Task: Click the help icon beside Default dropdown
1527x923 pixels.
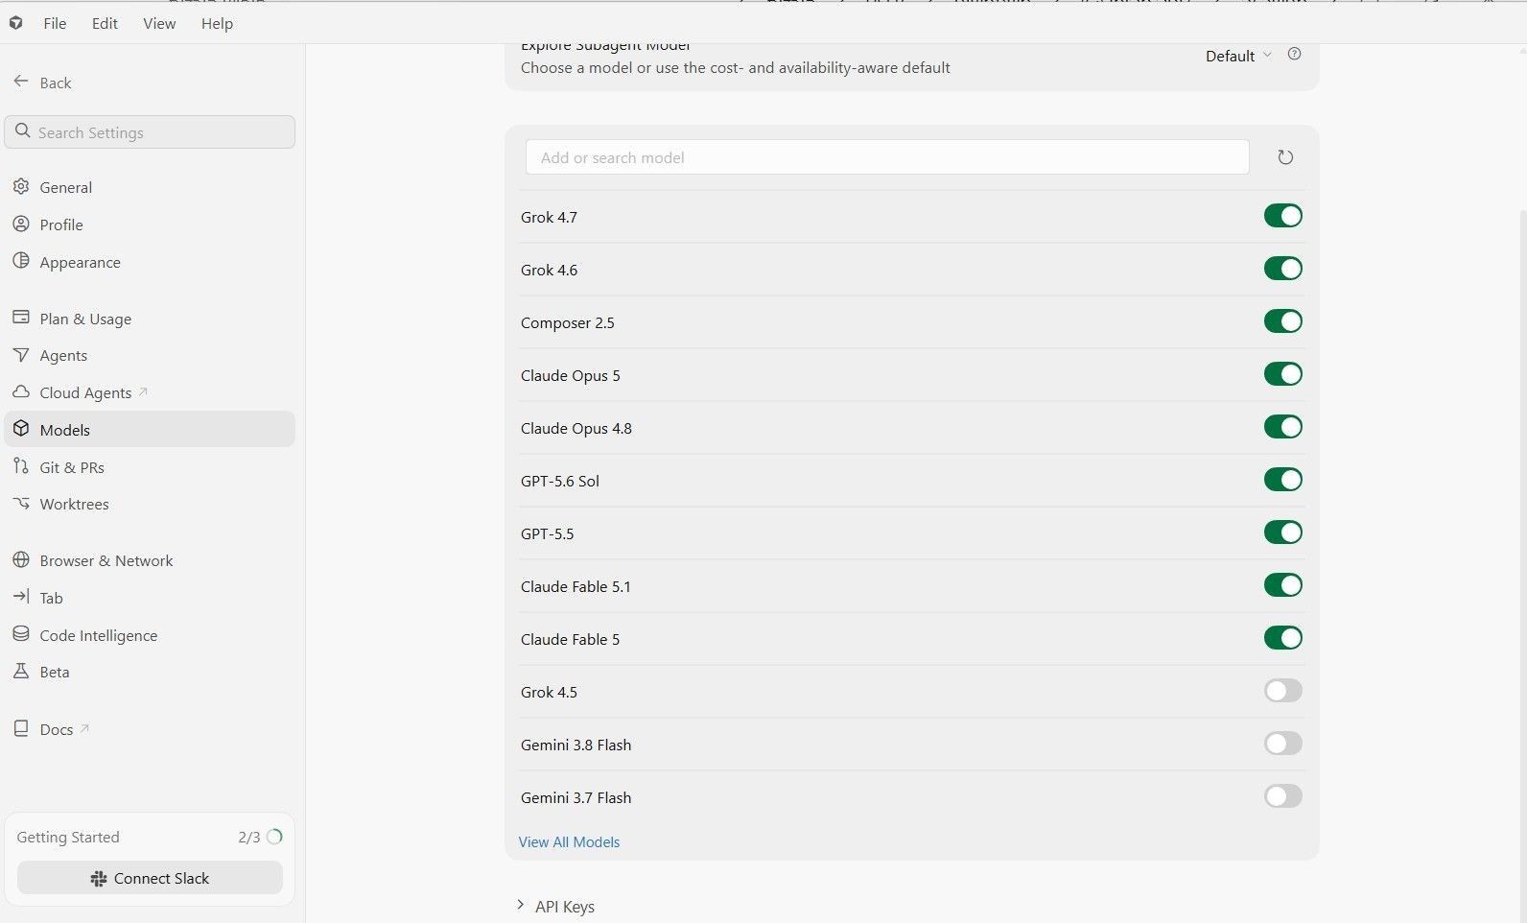Action: point(1294,55)
